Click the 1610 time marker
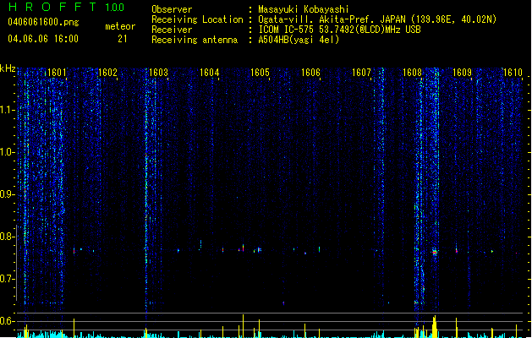The height and width of the screenshot is (338, 532). [x=513, y=73]
